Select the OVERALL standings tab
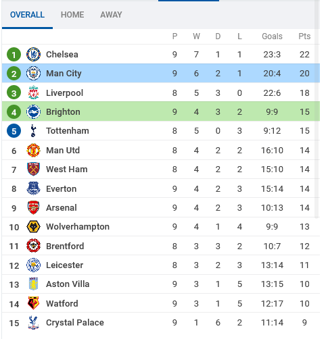Screen dimensions: 328x339 27,15
